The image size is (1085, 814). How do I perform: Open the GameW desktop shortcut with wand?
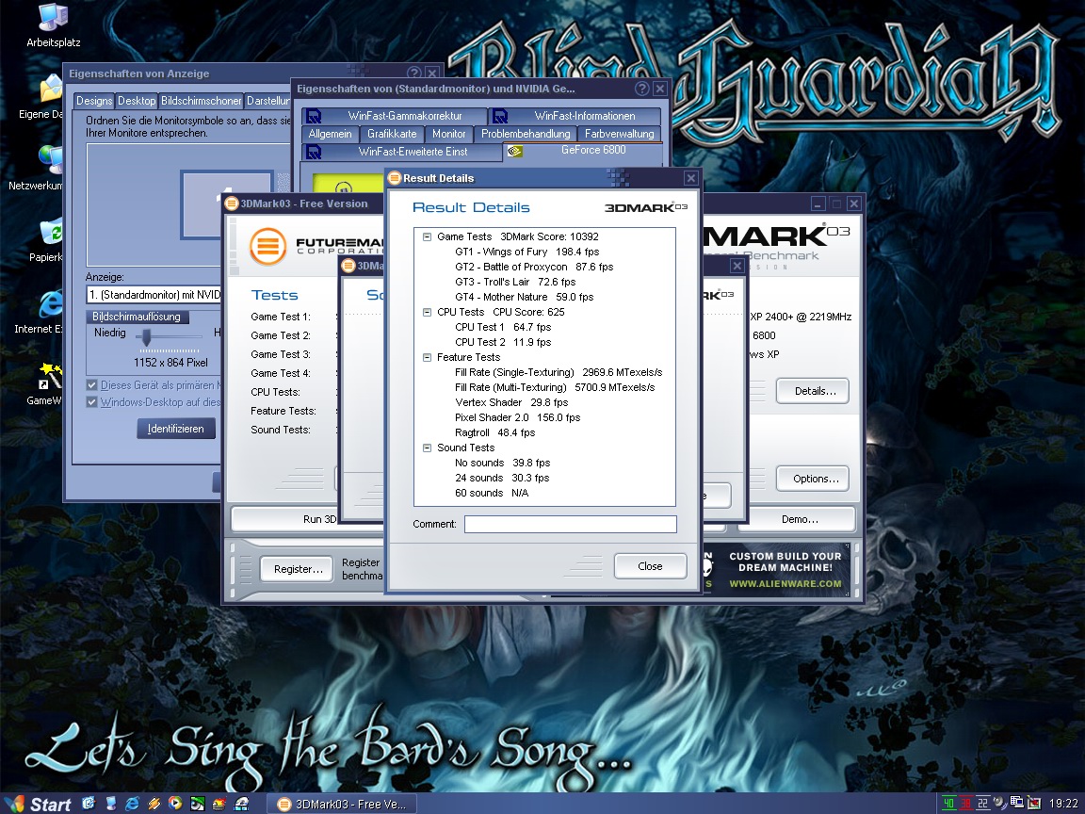(45, 384)
